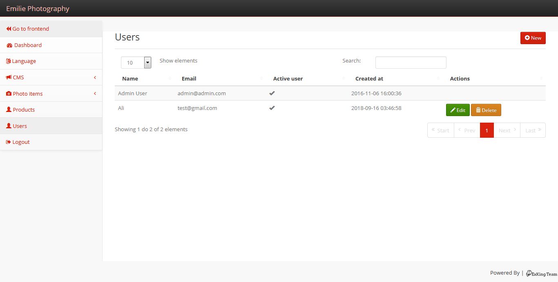Image resolution: width=558 pixels, height=282 pixels.
Task: Click the Last pagination button
Action: pyautogui.click(x=533, y=130)
